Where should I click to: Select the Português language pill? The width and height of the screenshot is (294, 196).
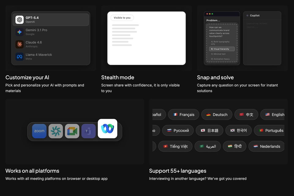pyautogui.click(x=269, y=130)
